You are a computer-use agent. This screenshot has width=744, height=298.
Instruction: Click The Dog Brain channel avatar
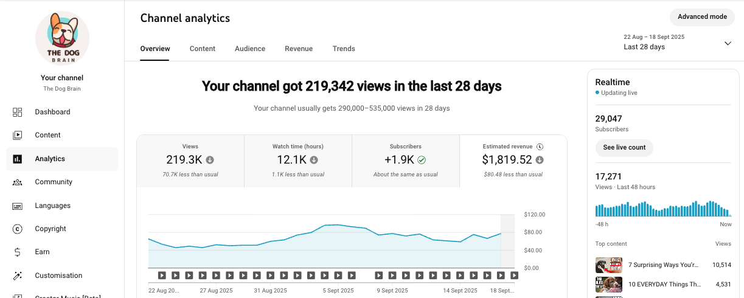[x=62, y=38]
